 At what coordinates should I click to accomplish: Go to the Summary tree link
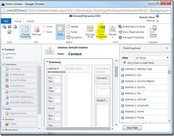11,54
